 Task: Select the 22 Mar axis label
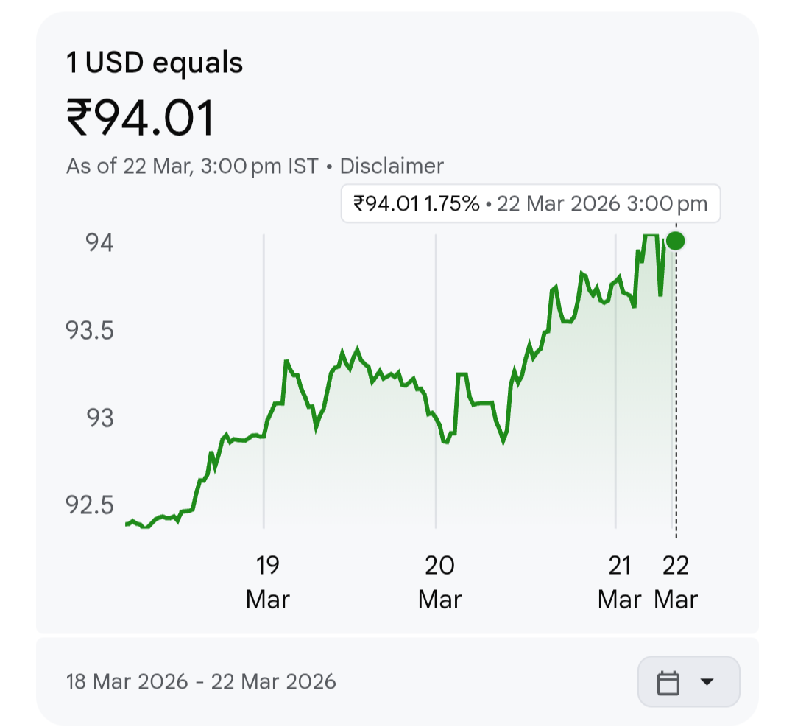point(676,582)
